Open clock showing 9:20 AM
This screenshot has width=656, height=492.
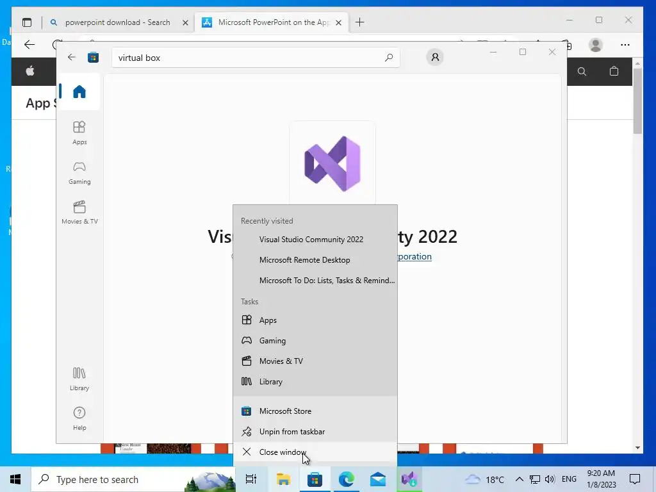pyautogui.click(x=601, y=479)
